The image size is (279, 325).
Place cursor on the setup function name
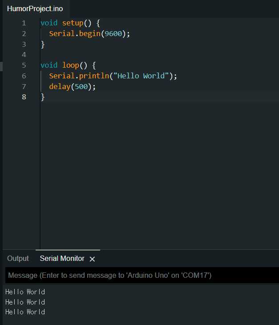point(72,23)
